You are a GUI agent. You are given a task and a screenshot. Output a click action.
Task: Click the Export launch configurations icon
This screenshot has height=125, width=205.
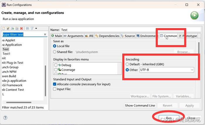(x=13, y=28)
